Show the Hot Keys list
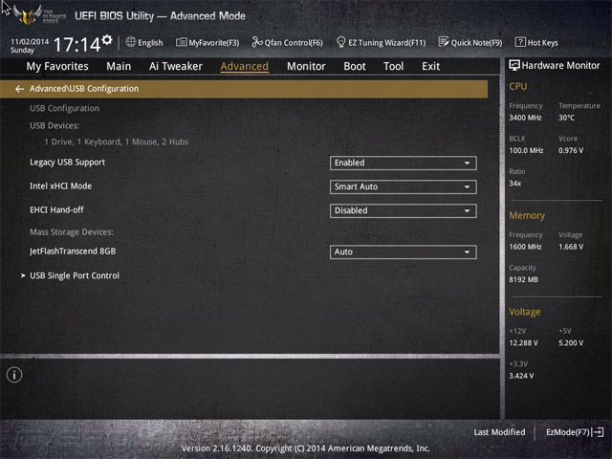612x459 pixels. click(x=536, y=42)
